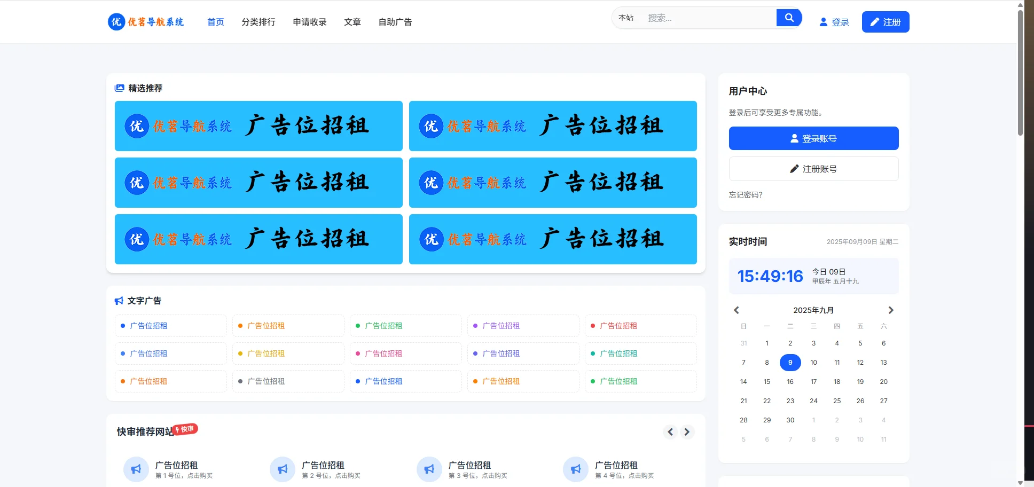Click the left arrow of 快审推荐网站 carousel
Viewport: 1034px width, 487px height.
670,431
